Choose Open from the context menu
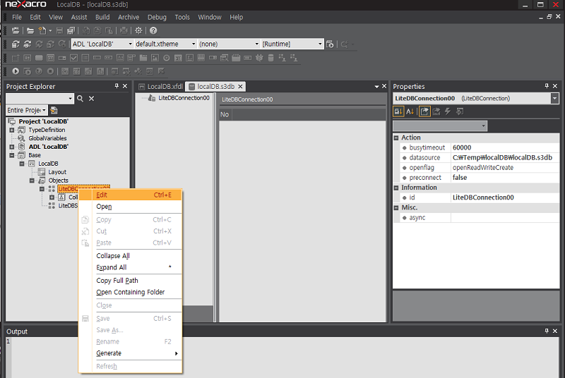Image resolution: width=565 pixels, height=378 pixels. [x=130, y=207]
